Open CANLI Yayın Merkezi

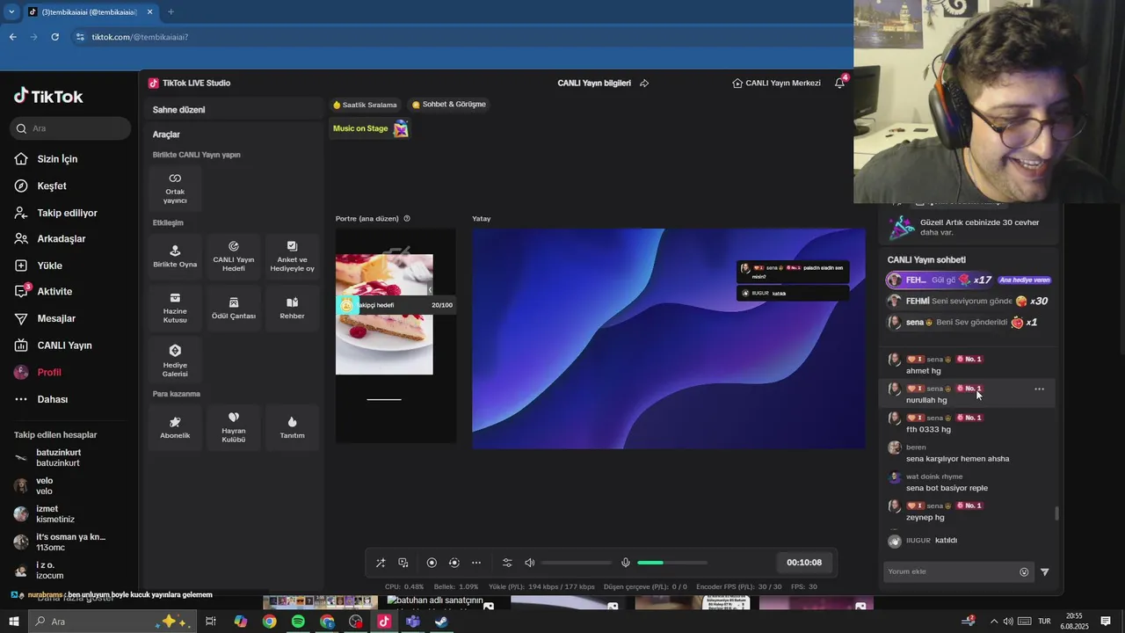click(776, 83)
